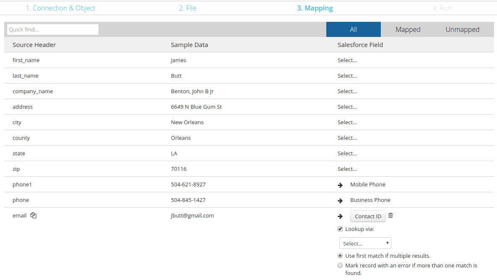
Task: Filter to Unmapped fields
Action: tap(463, 29)
